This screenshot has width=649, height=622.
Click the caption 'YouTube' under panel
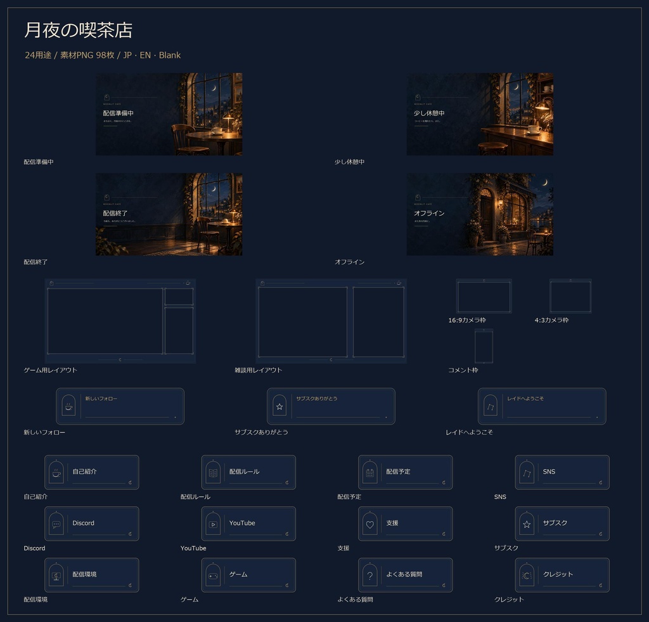pos(193,548)
